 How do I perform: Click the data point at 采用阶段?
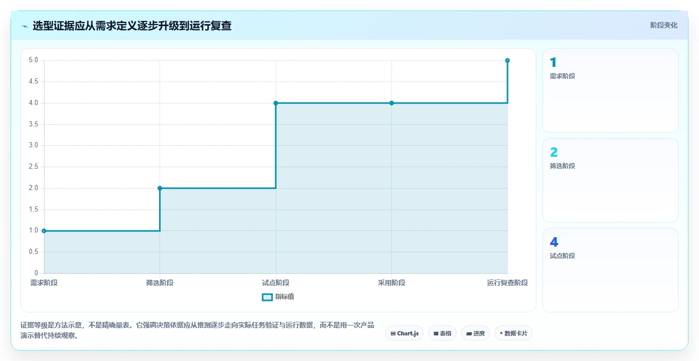391,103
